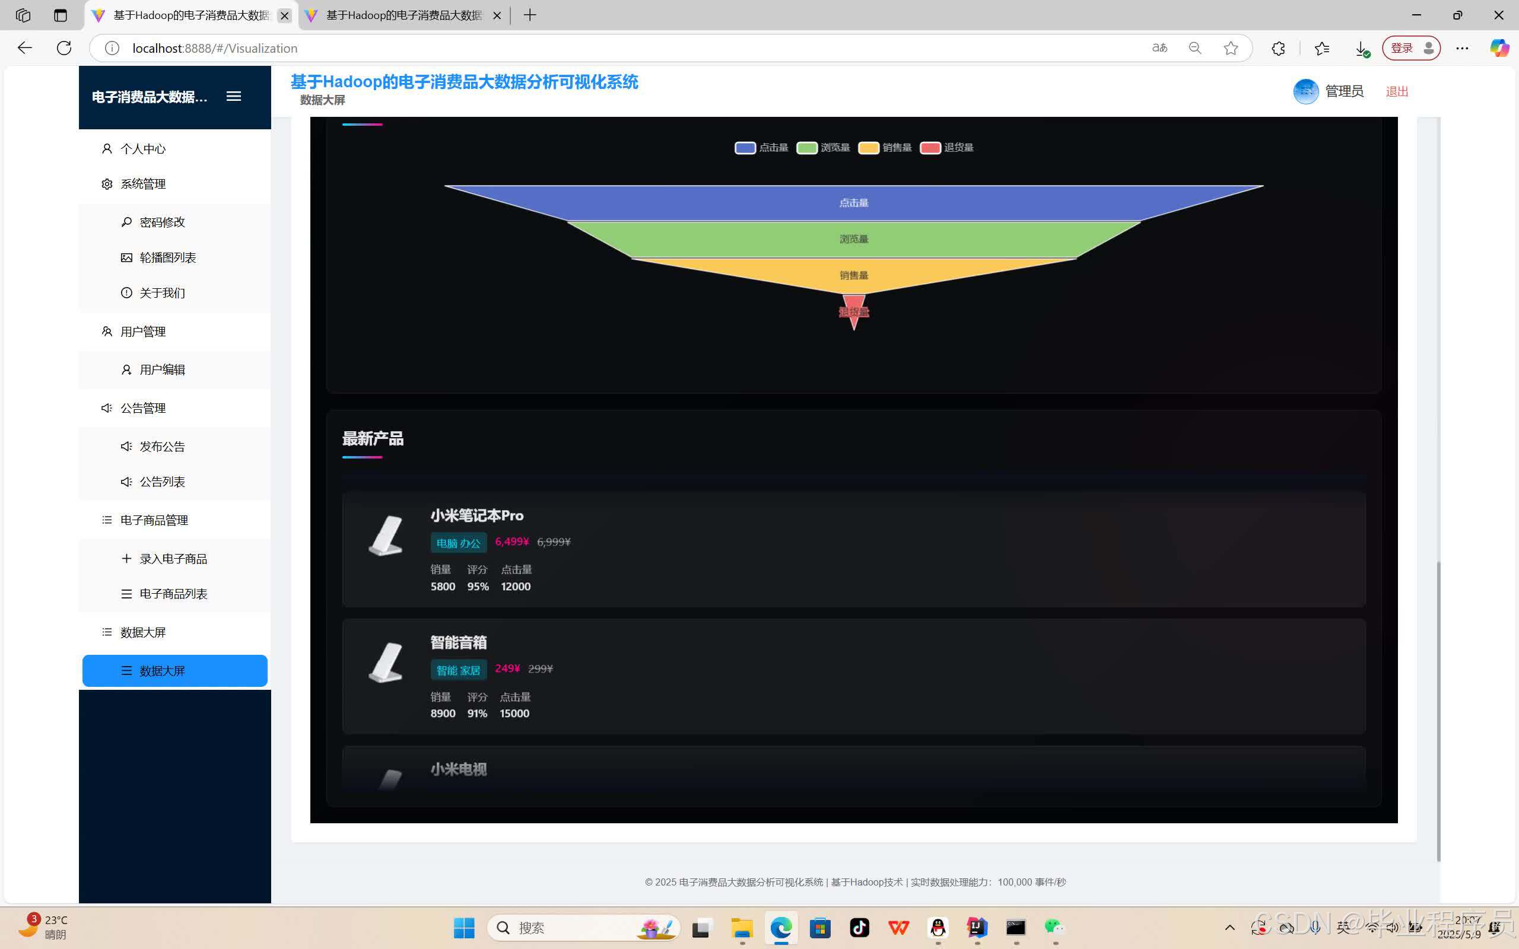Open the WPS Office taskbar icon
Image resolution: width=1519 pixels, height=949 pixels.
coord(898,928)
